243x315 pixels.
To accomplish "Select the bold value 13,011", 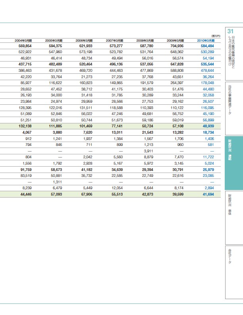I will tap(117, 133).
